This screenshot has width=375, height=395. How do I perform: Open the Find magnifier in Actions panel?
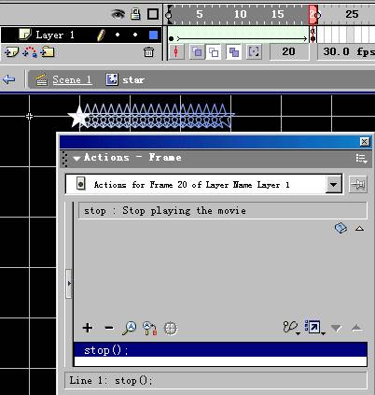coord(129,328)
